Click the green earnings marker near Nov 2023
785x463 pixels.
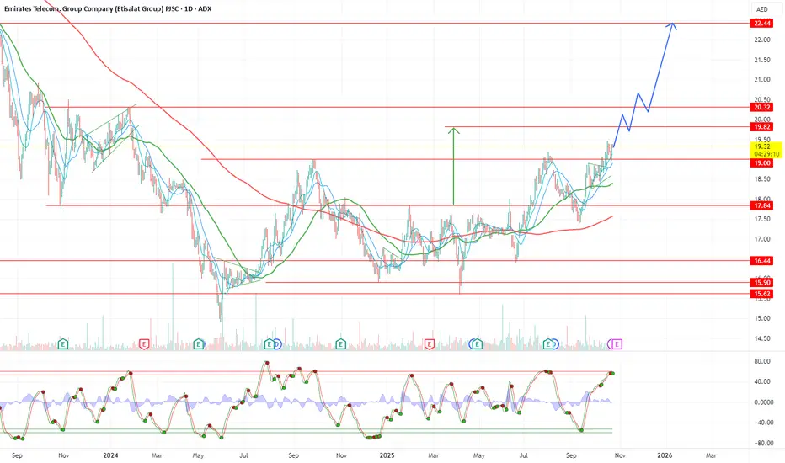click(x=63, y=343)
